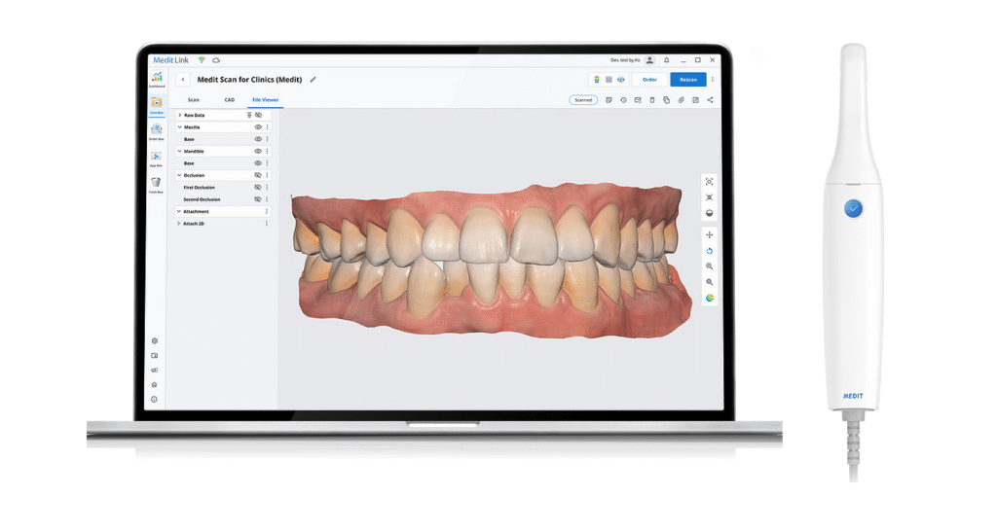Click the share icon in case toolbar
Screen dimensions: 997x532
point(710,99)
